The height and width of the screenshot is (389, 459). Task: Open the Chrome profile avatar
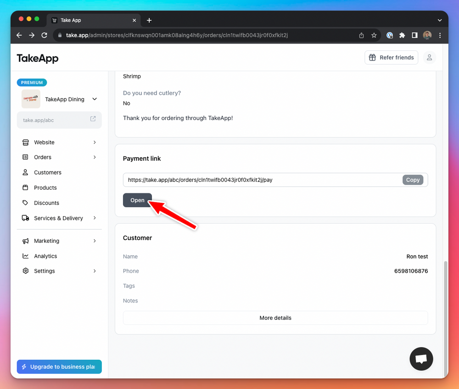427,35
